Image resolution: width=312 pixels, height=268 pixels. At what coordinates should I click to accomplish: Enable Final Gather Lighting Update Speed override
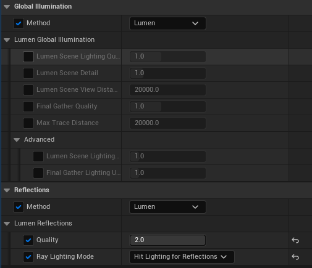click(38, 173)
